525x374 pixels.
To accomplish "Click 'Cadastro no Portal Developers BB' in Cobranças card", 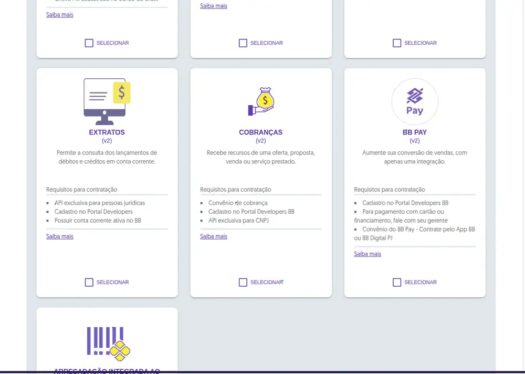I will (251, 212).
